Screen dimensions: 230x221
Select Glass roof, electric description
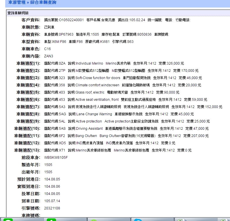(90, 92)
